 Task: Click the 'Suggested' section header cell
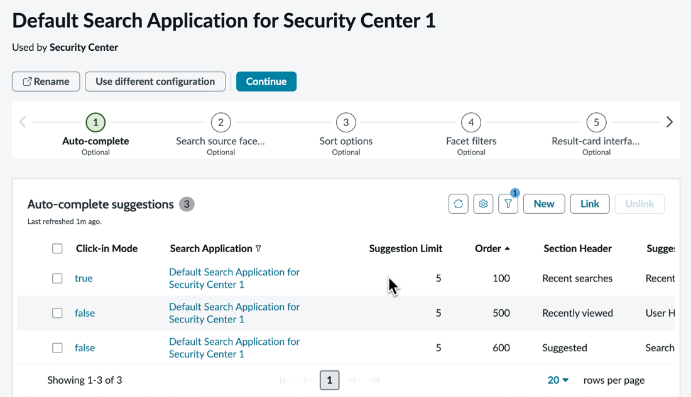[x=565, y=347]
